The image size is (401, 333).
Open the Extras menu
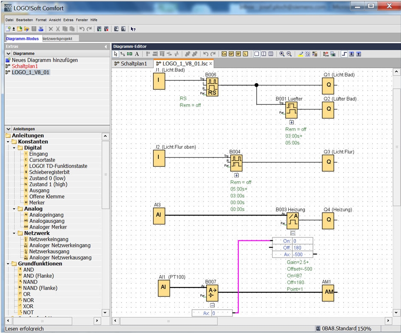pos(68,20)
